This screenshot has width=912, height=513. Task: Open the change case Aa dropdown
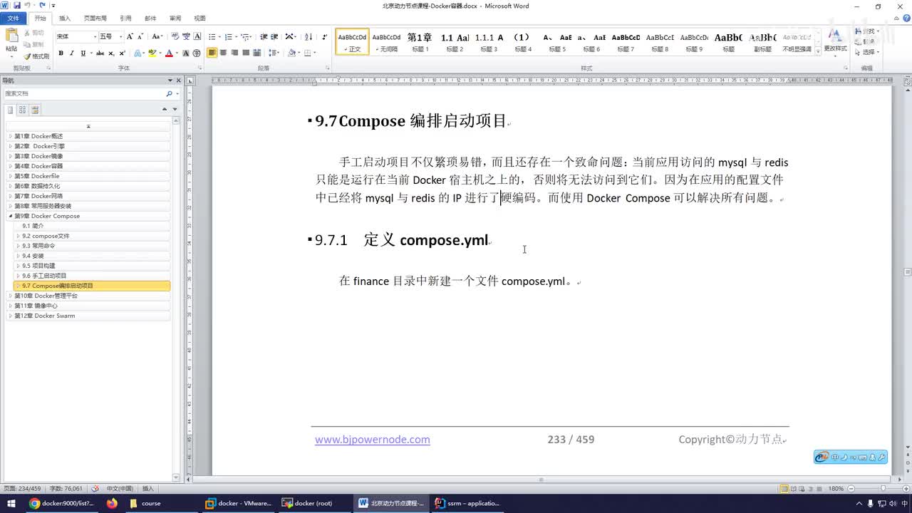(157, 36)
